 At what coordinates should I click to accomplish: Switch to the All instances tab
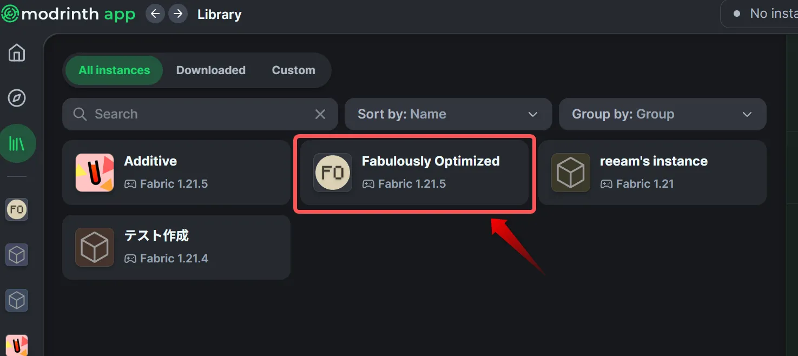coord(114,70)
